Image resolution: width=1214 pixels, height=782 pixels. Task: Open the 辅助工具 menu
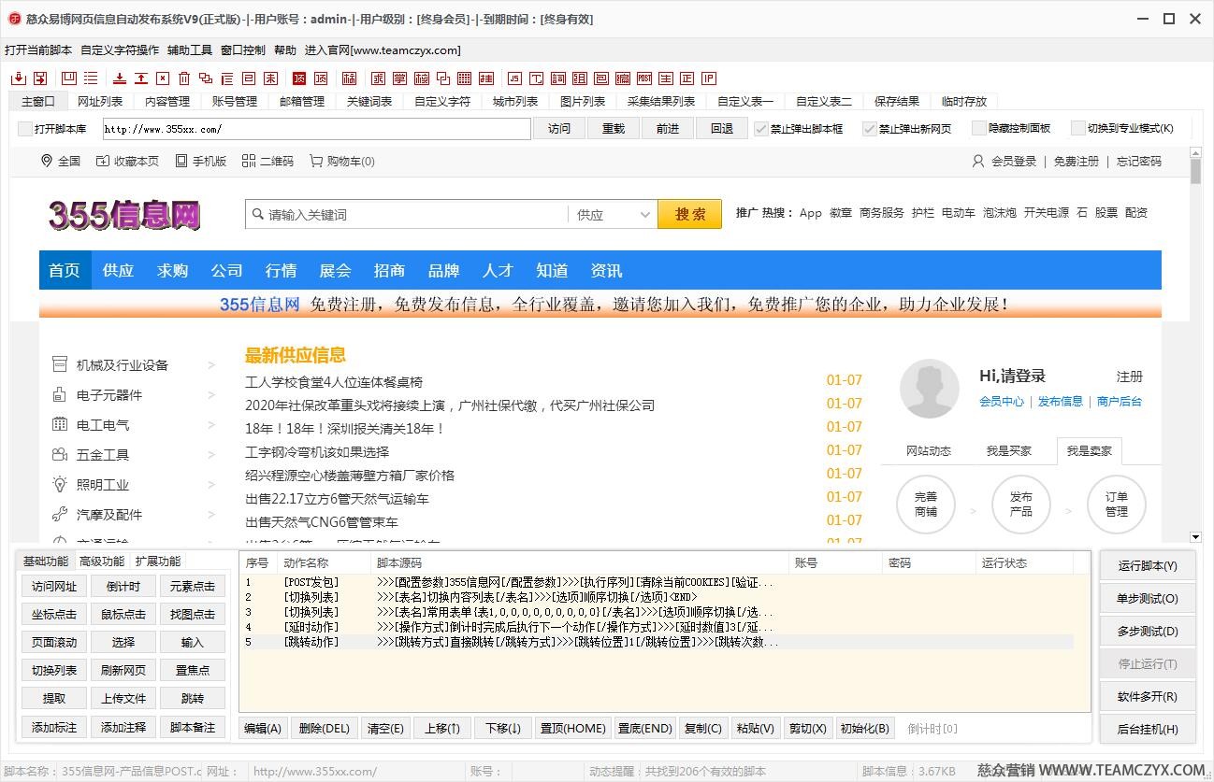tap(190, 50)
